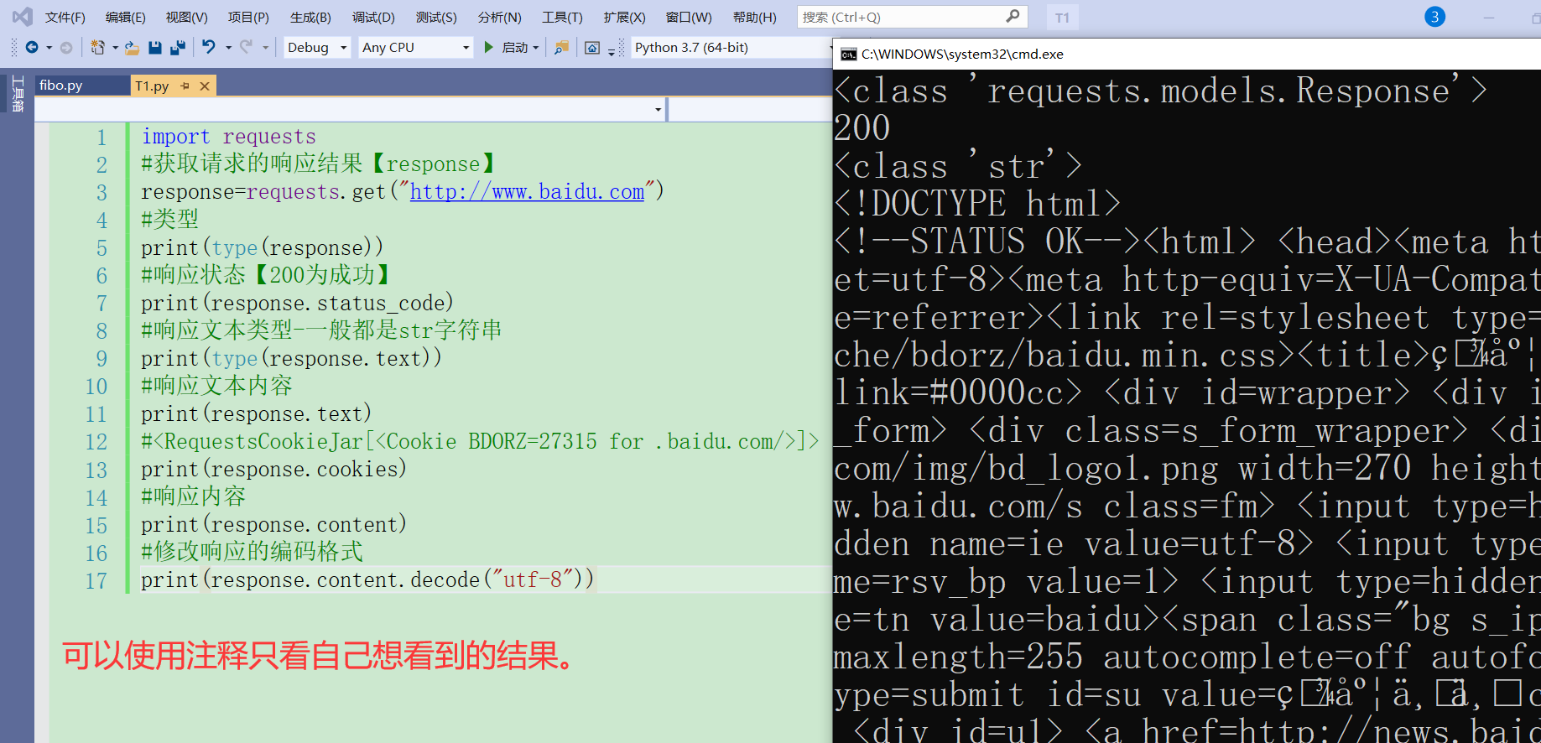
Task: Open the 工具(T) menu
Action: [562, 17]
